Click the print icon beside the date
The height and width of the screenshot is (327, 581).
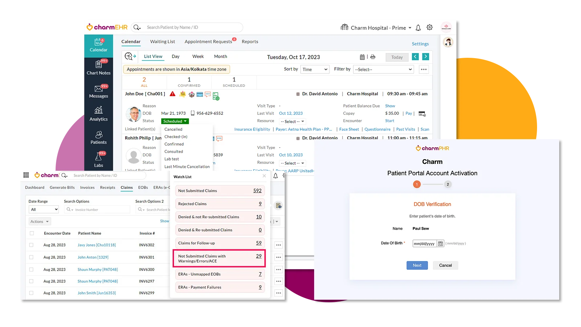(x=373, y=57)
